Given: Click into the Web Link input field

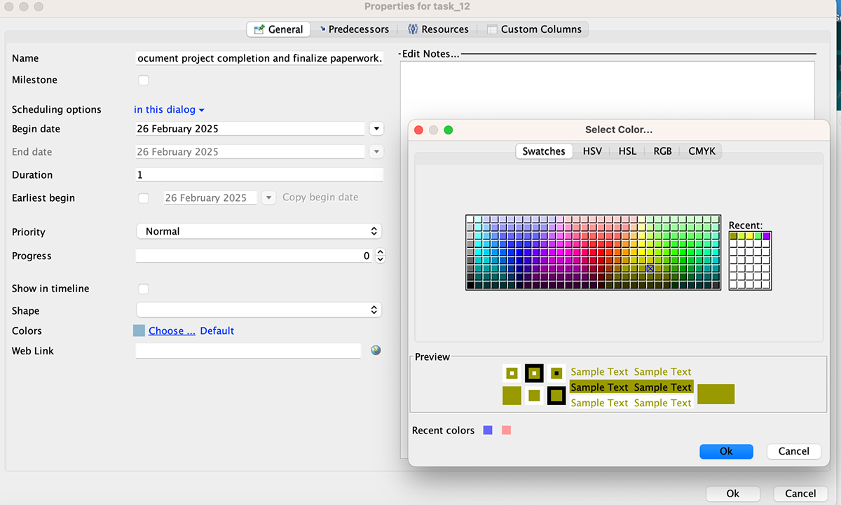Looking at the screenshot, I should pyautogui.click(x=248, y=350).
